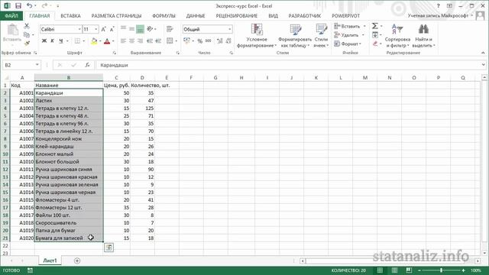Merge and center selected cells
The image size is (489, 275).
[x=170, y=40]
